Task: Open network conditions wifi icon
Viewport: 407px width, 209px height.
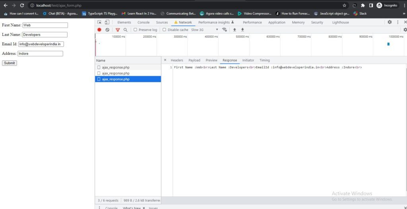Action: coord(225,30)
